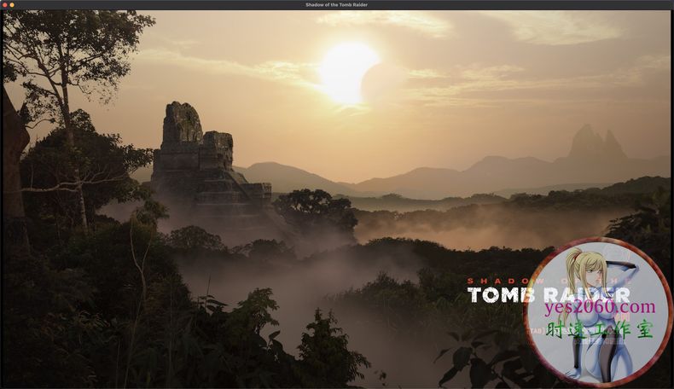Minimize the window with the yellow button
This screenshot has width=674, height=389.
(12, 5)
